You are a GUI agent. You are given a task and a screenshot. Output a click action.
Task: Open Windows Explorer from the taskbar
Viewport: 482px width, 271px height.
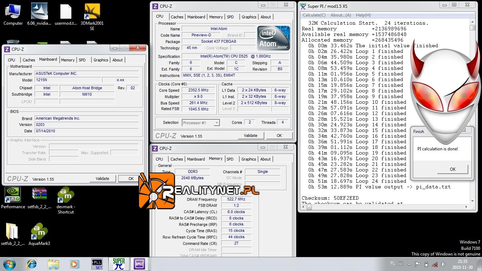(x=53, y=264)
